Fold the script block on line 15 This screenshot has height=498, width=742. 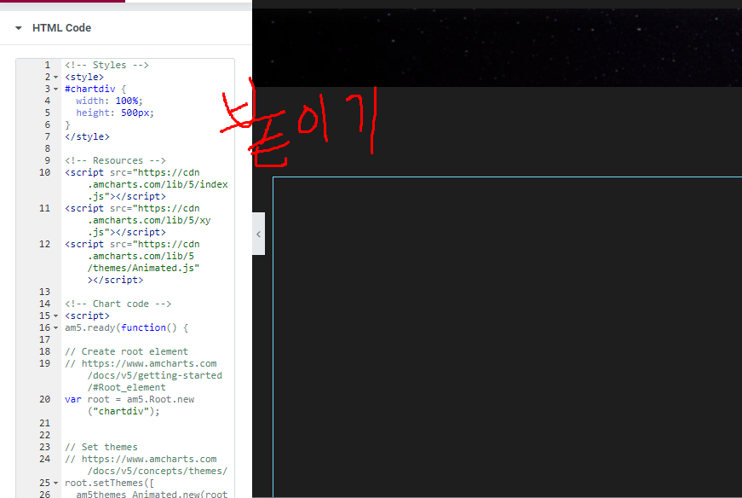tap(56, 316)
